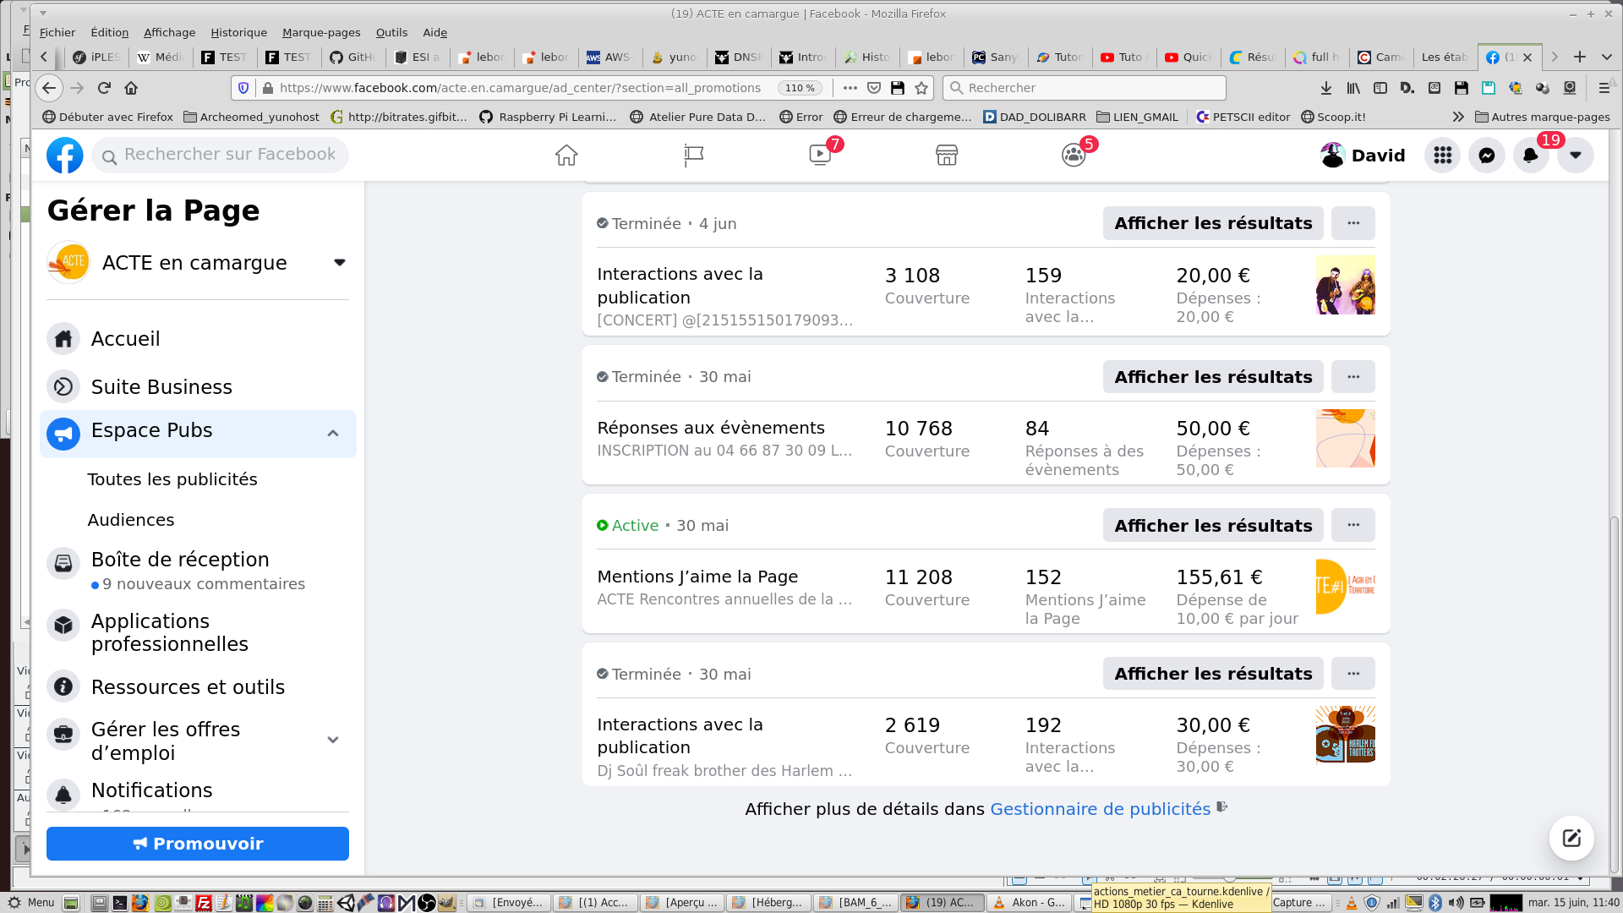Select Toutes les publicités submenu item
Screen dimensions: 1623x913
point(172,479)
